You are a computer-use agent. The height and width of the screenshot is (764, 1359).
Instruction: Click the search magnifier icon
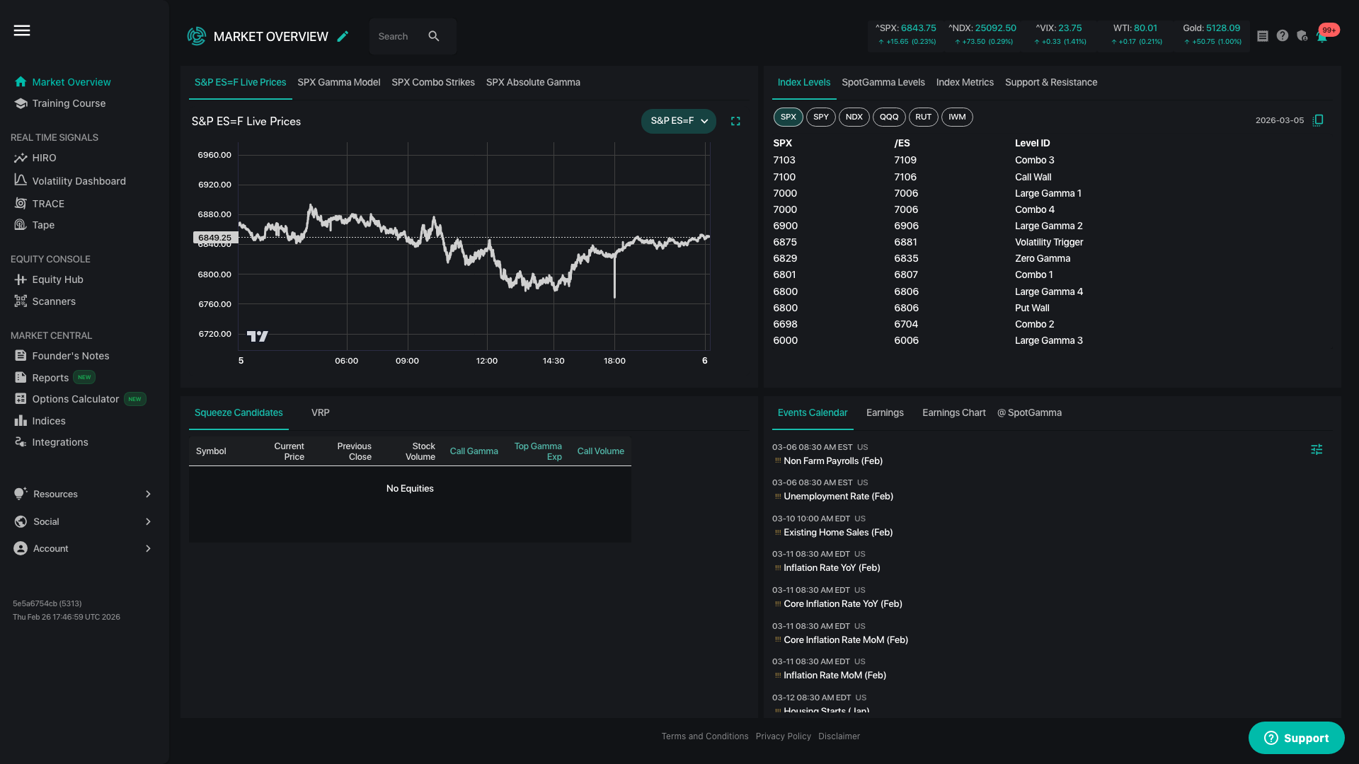(x=434, y=36)
